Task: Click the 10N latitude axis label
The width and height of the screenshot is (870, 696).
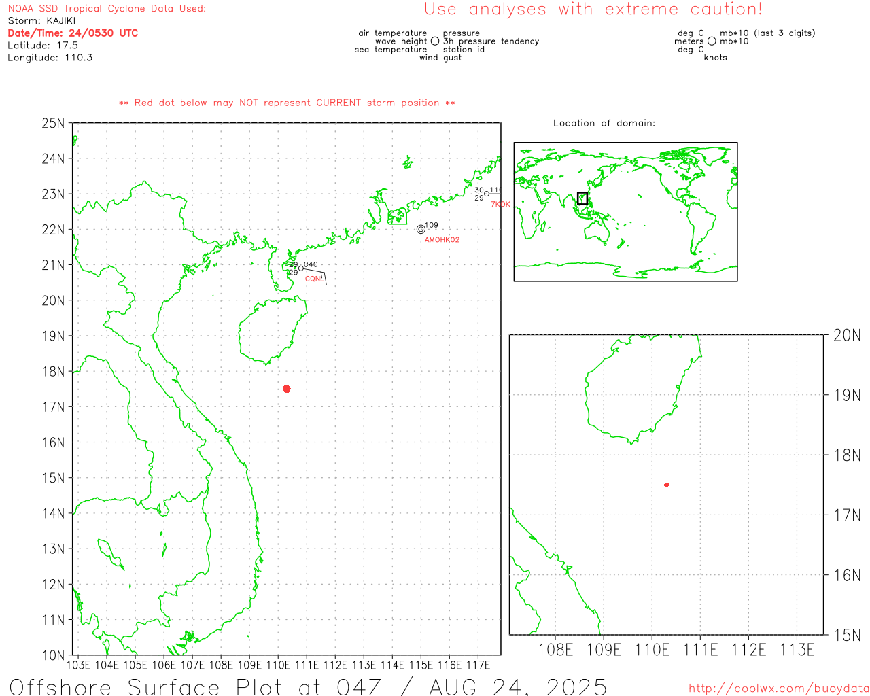Action: coord(53,655)
